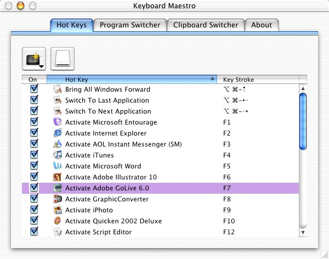Select Activate AOL Instant Messenger (SM) text
This screenshot has height=259, width=329.
[123, 144]
